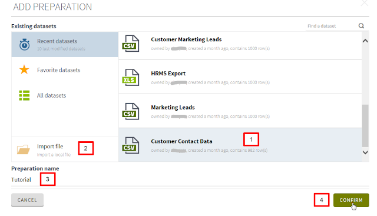Click the Favorite datasets star icon

click(x=24, y=69)
